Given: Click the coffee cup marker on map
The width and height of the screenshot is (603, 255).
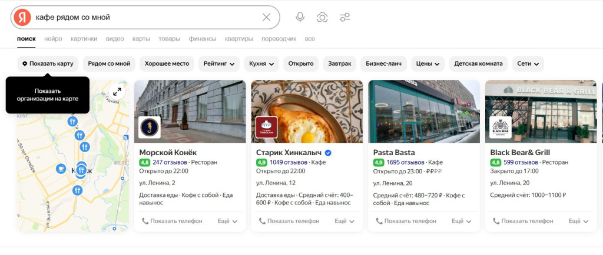Looking at the screenshot, I should pos(61,169).
